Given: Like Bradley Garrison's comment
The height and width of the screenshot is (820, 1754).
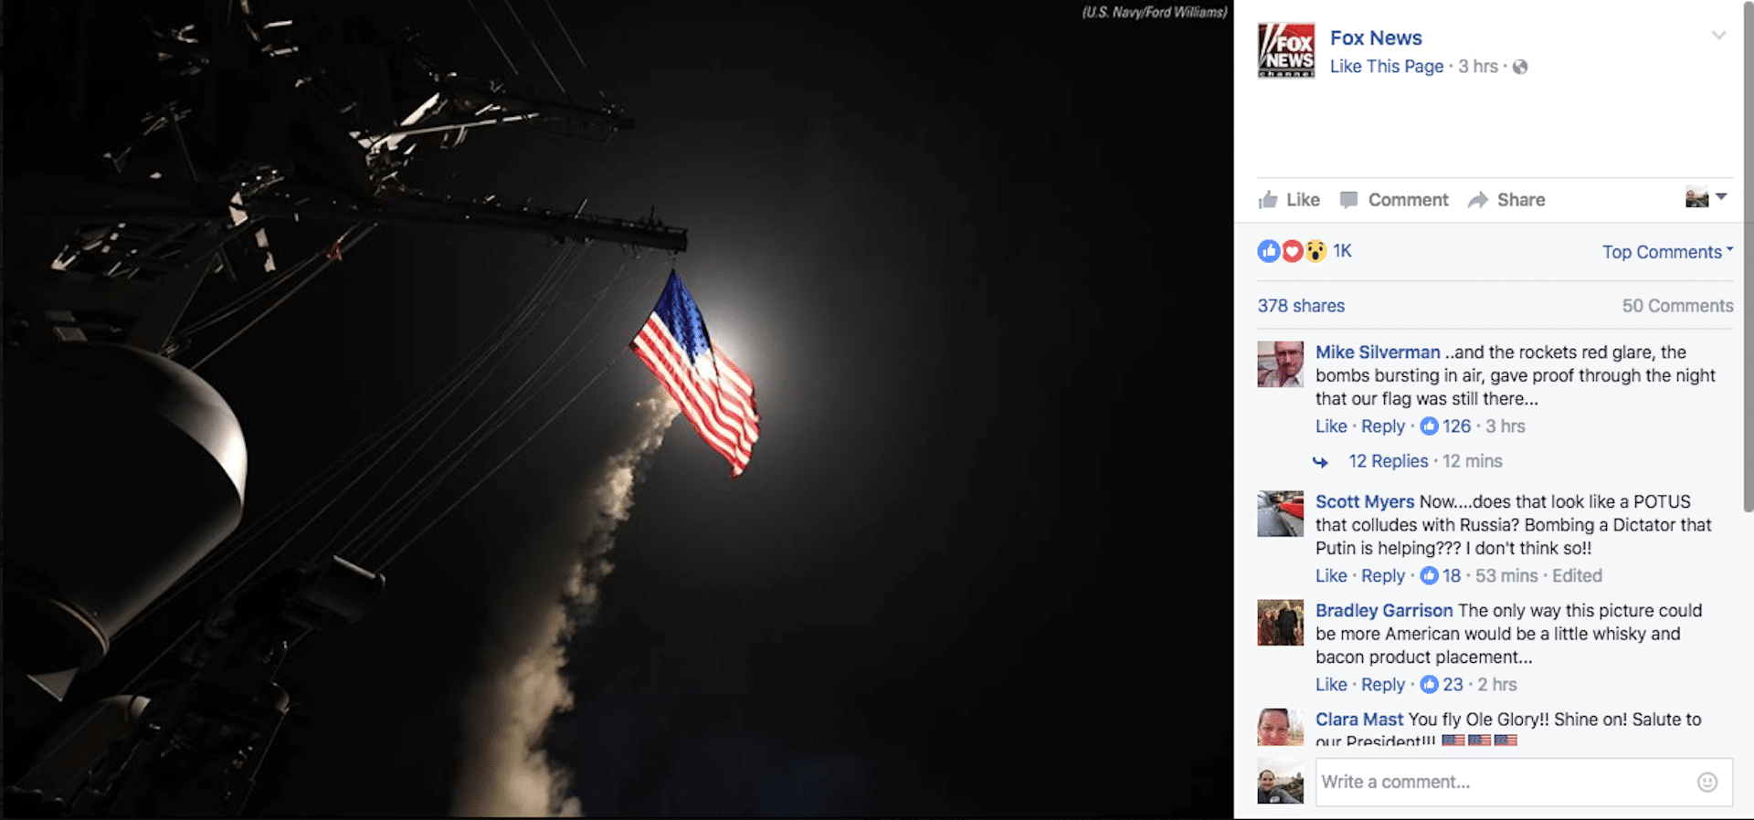Looking at the screenshot, I should click(1331, 685).
